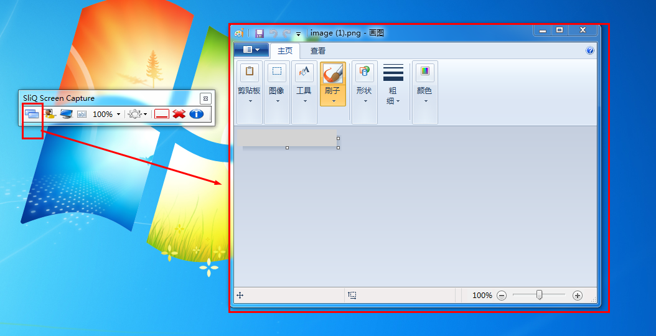
Task: Click Redo arrow in Paint quick access
Action: pos(286,34)
